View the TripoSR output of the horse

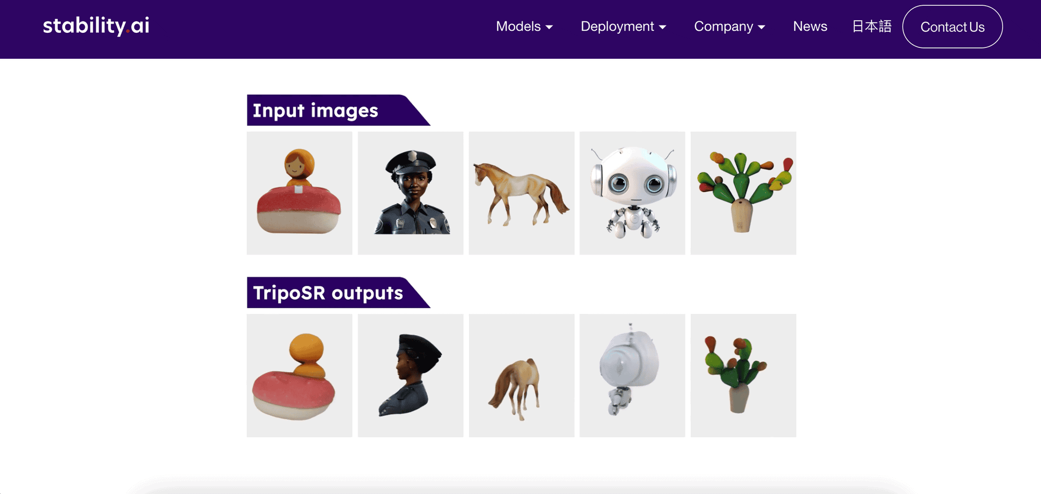(x=522, y=375)
